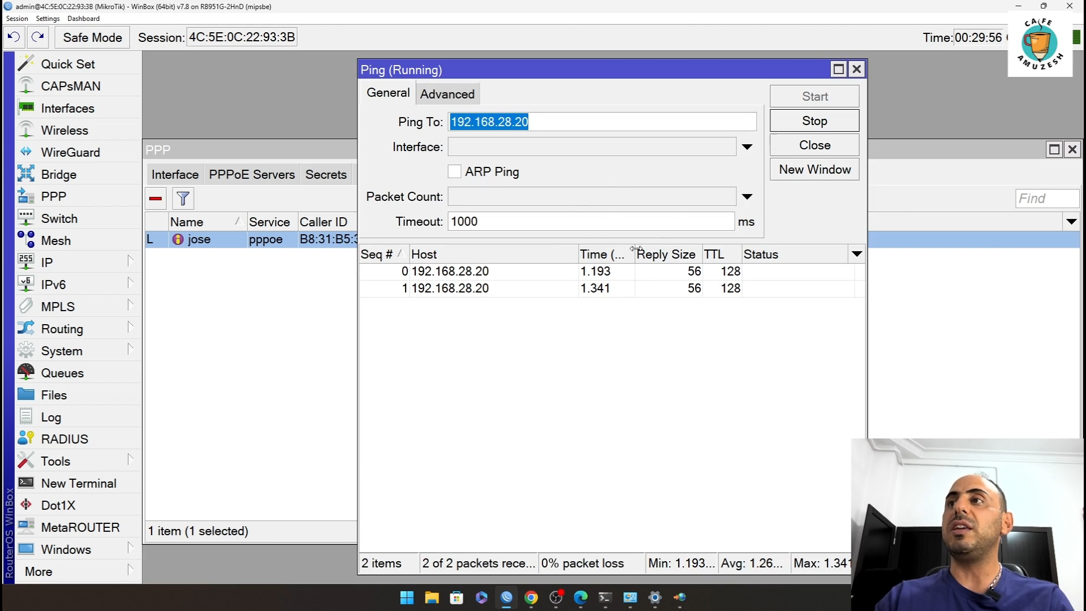The width and height of the screenshot is (1086, 611).
Task: Open PPP in the sidebar
Action: (79, 196)
